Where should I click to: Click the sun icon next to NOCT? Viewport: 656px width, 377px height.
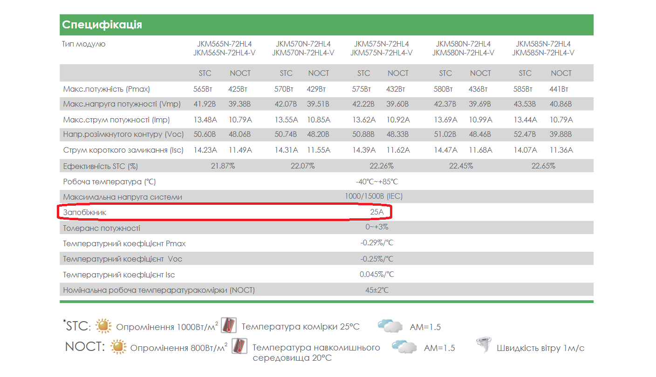click(118, 347)
